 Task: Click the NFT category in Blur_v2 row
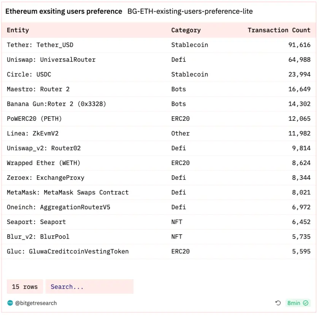tap(177, 237)
